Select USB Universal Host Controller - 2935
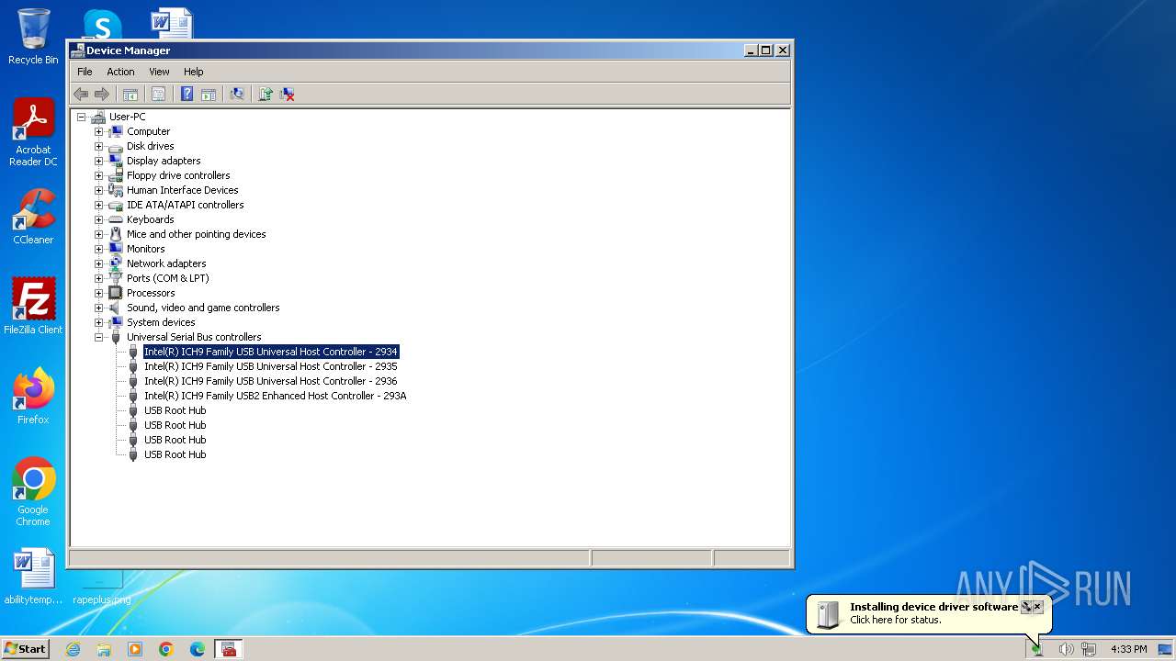 [271, 366]
